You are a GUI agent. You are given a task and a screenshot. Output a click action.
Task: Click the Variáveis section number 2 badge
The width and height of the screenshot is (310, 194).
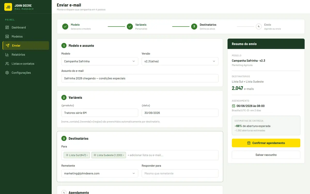pyautogui.click(x=64, y=98)
